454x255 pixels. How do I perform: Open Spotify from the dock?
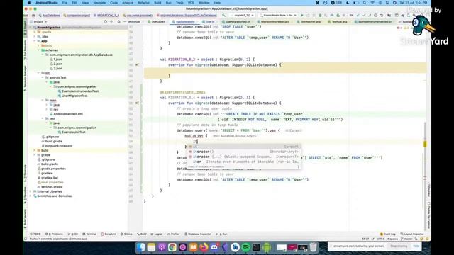[246, 247]
